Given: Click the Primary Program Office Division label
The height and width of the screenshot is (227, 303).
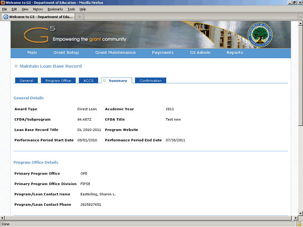Looking at the screenshot, I should 45,184.
